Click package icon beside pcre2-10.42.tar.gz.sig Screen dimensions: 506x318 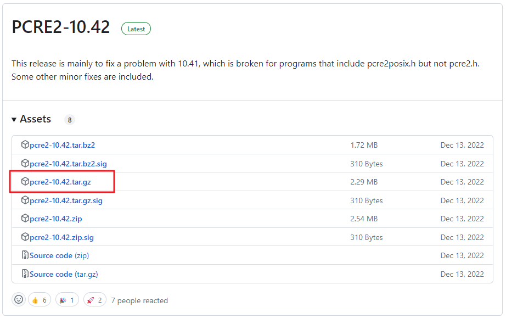tap(25, 200)
